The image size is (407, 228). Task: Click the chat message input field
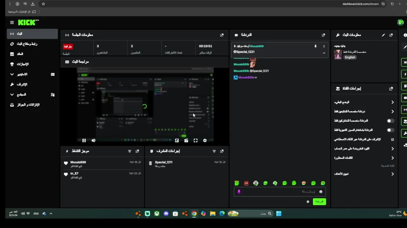coord(279,192)
